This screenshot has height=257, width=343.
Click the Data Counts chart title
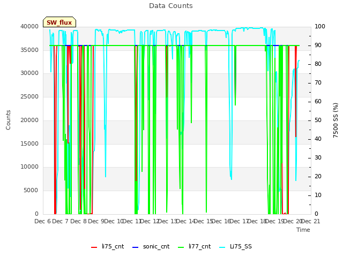tap(171, 6)
